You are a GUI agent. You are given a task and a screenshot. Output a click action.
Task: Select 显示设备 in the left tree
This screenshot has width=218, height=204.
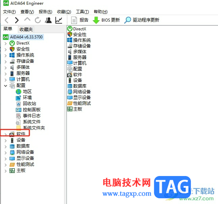[x=25, y=158]
